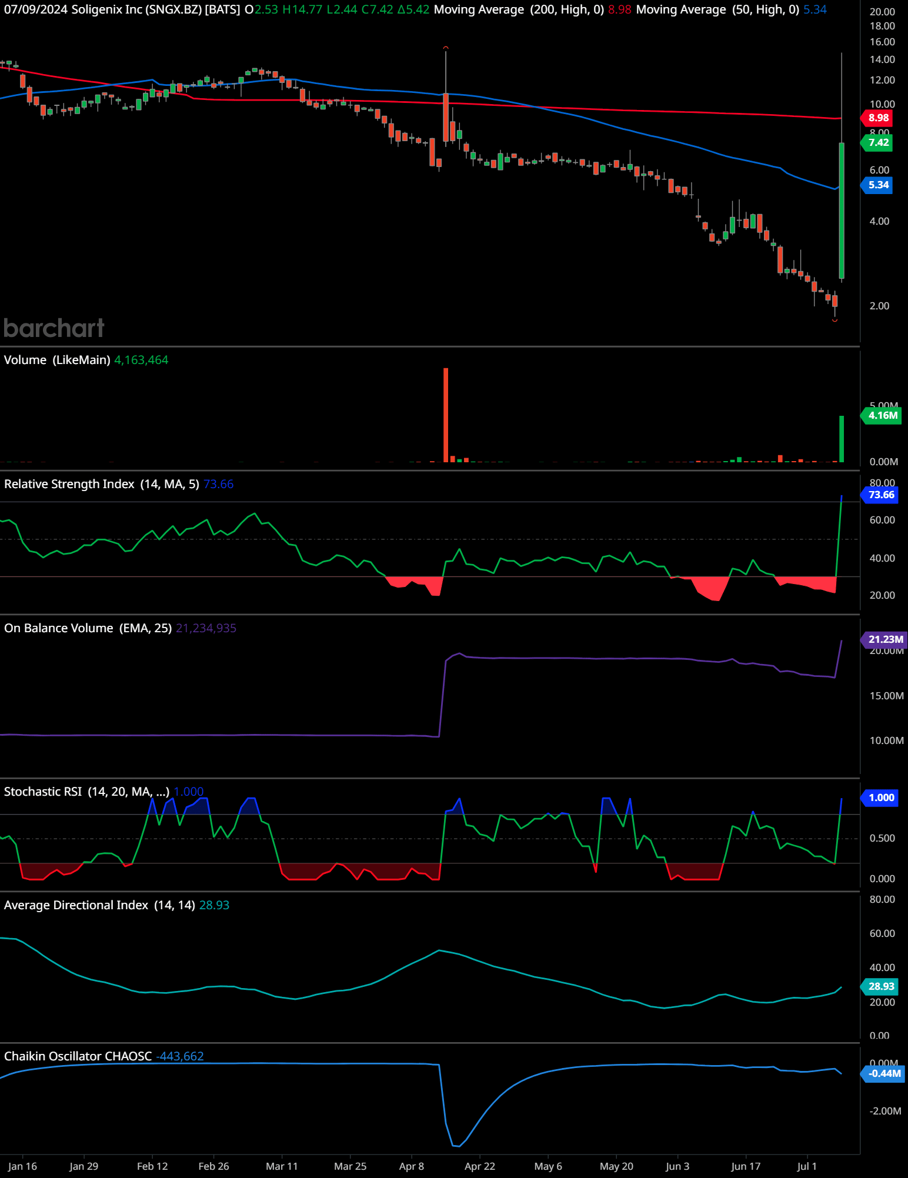Click the 8.98 red moving average price tag
Image resolution: width=908 pixels, height=1178 pixels.
point(877,118)
